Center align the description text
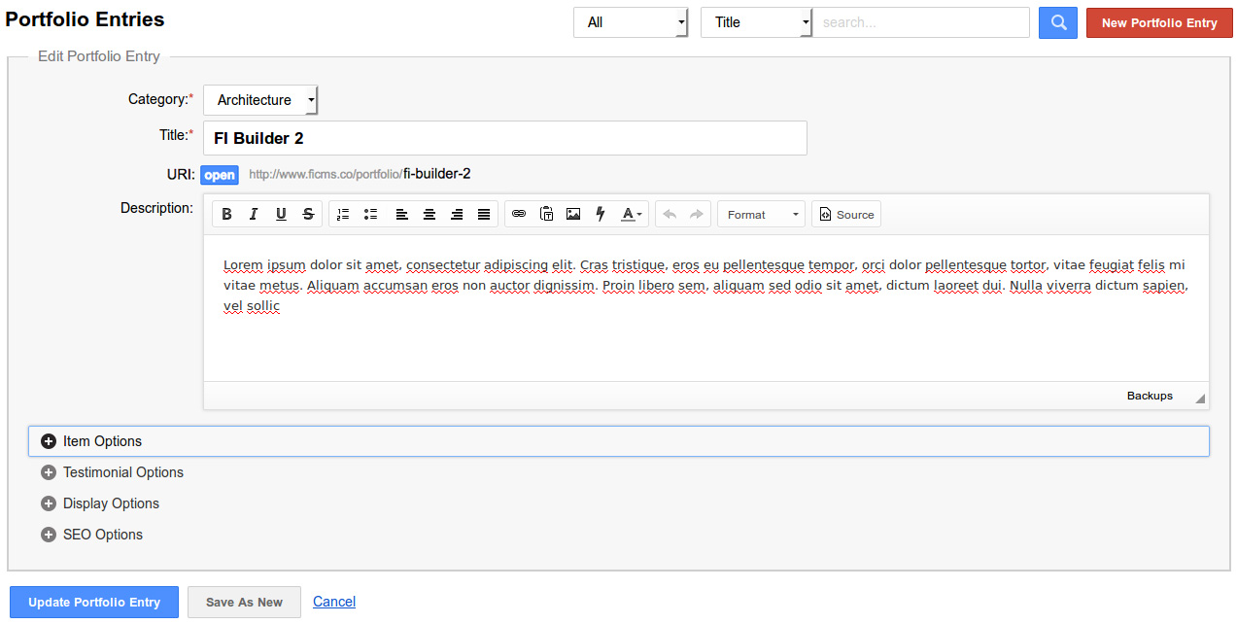This screenshot has height=624, width=1237. coord(429,215)
